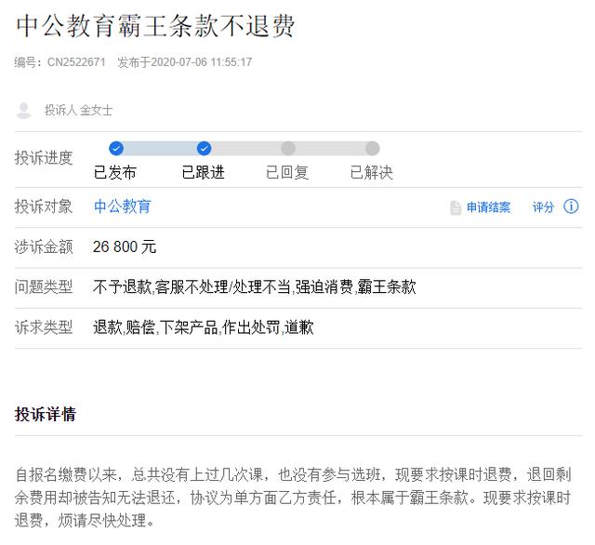Click the complainant name 金女士
The image size is (595, 545).
pos(97,111)
